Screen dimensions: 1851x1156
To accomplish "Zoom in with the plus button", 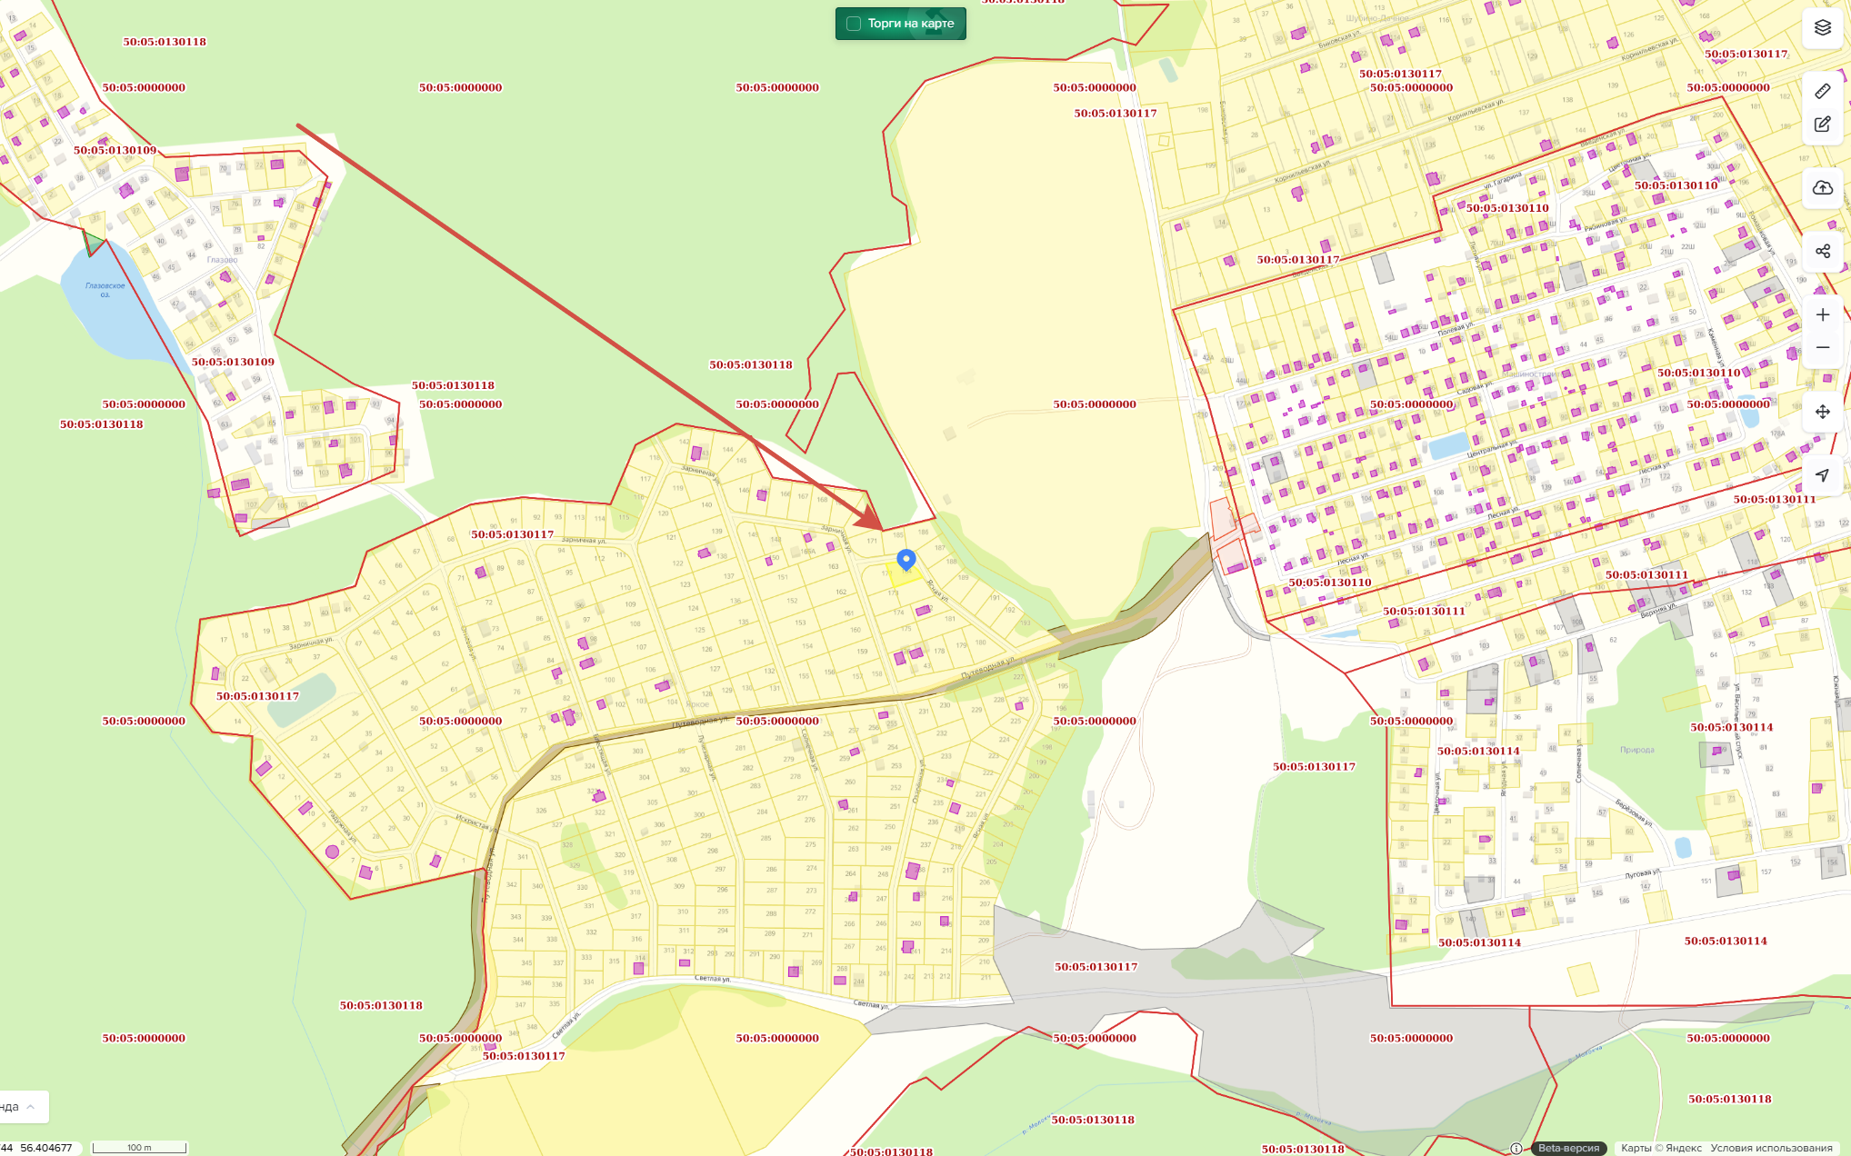I will pos(1822,315).
